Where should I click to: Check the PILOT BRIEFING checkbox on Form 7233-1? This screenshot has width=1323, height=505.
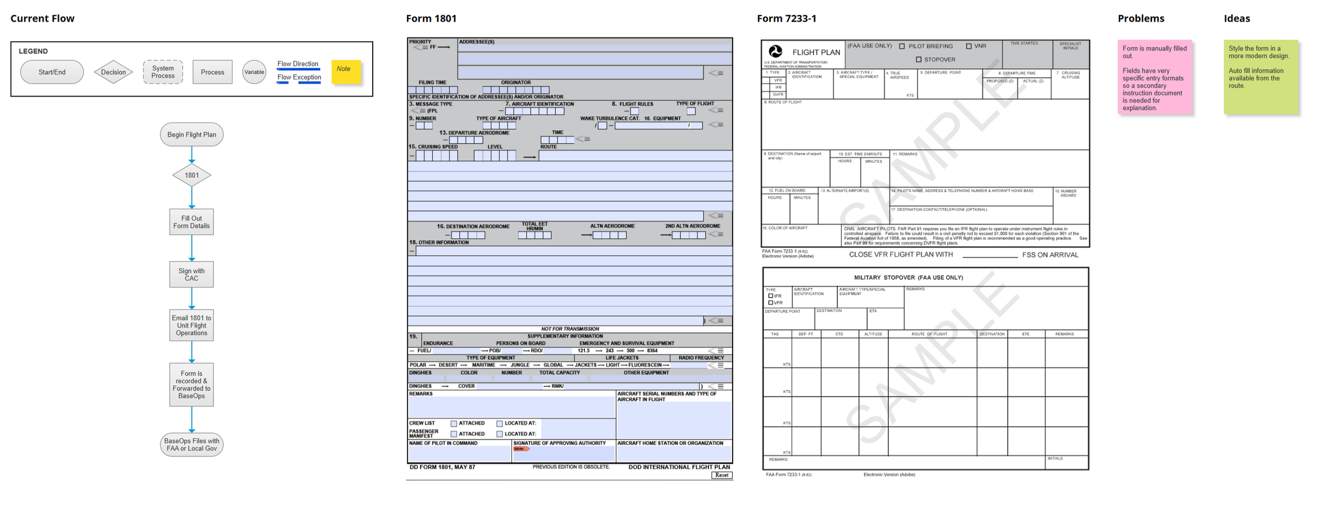coord(902,46)
